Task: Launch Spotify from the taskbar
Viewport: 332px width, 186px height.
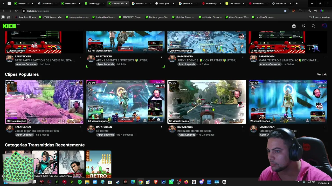Action: click(80, 182)
